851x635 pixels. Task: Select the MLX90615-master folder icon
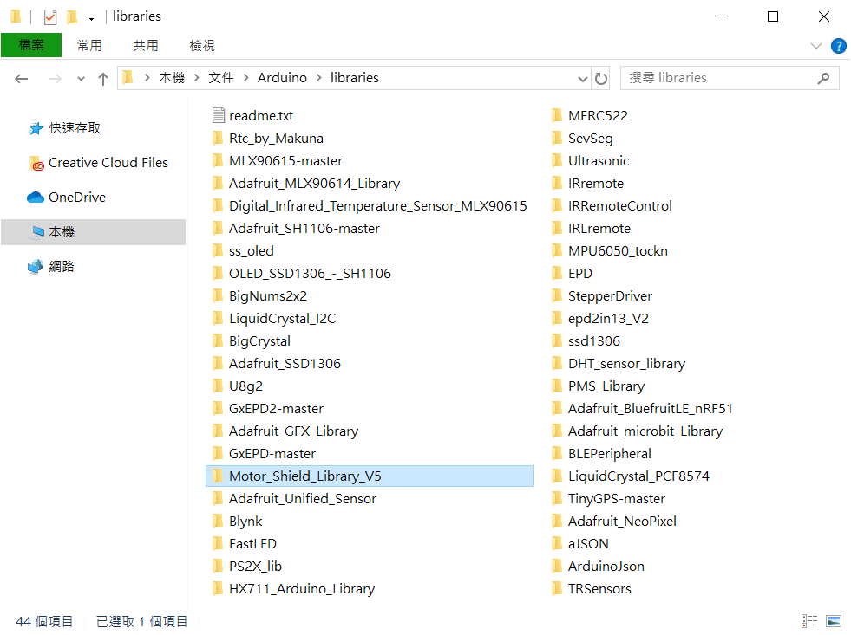[218, 161]
